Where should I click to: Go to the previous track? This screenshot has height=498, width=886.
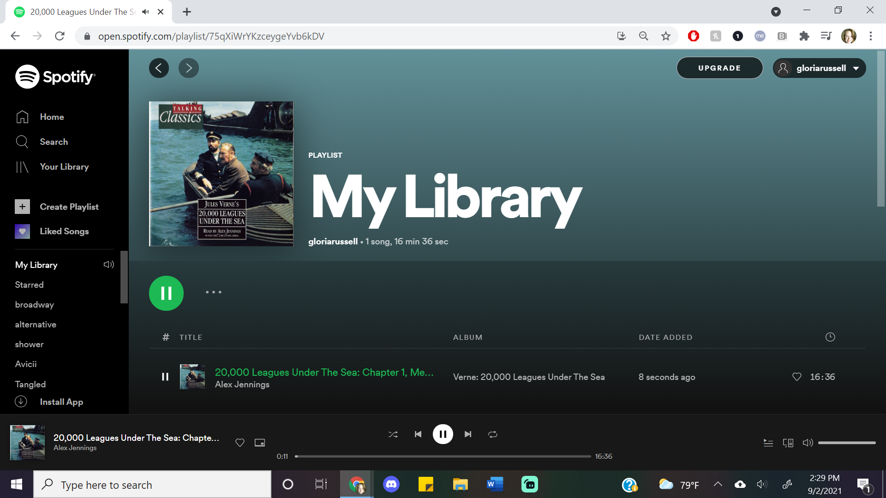(x=418, y=434)
